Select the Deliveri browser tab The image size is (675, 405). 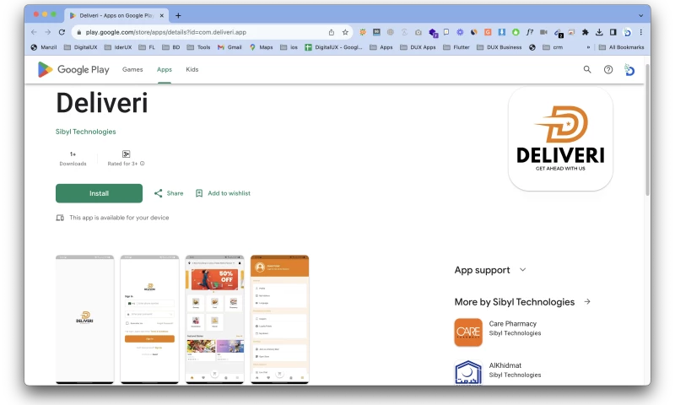click(x=116, y=15)
